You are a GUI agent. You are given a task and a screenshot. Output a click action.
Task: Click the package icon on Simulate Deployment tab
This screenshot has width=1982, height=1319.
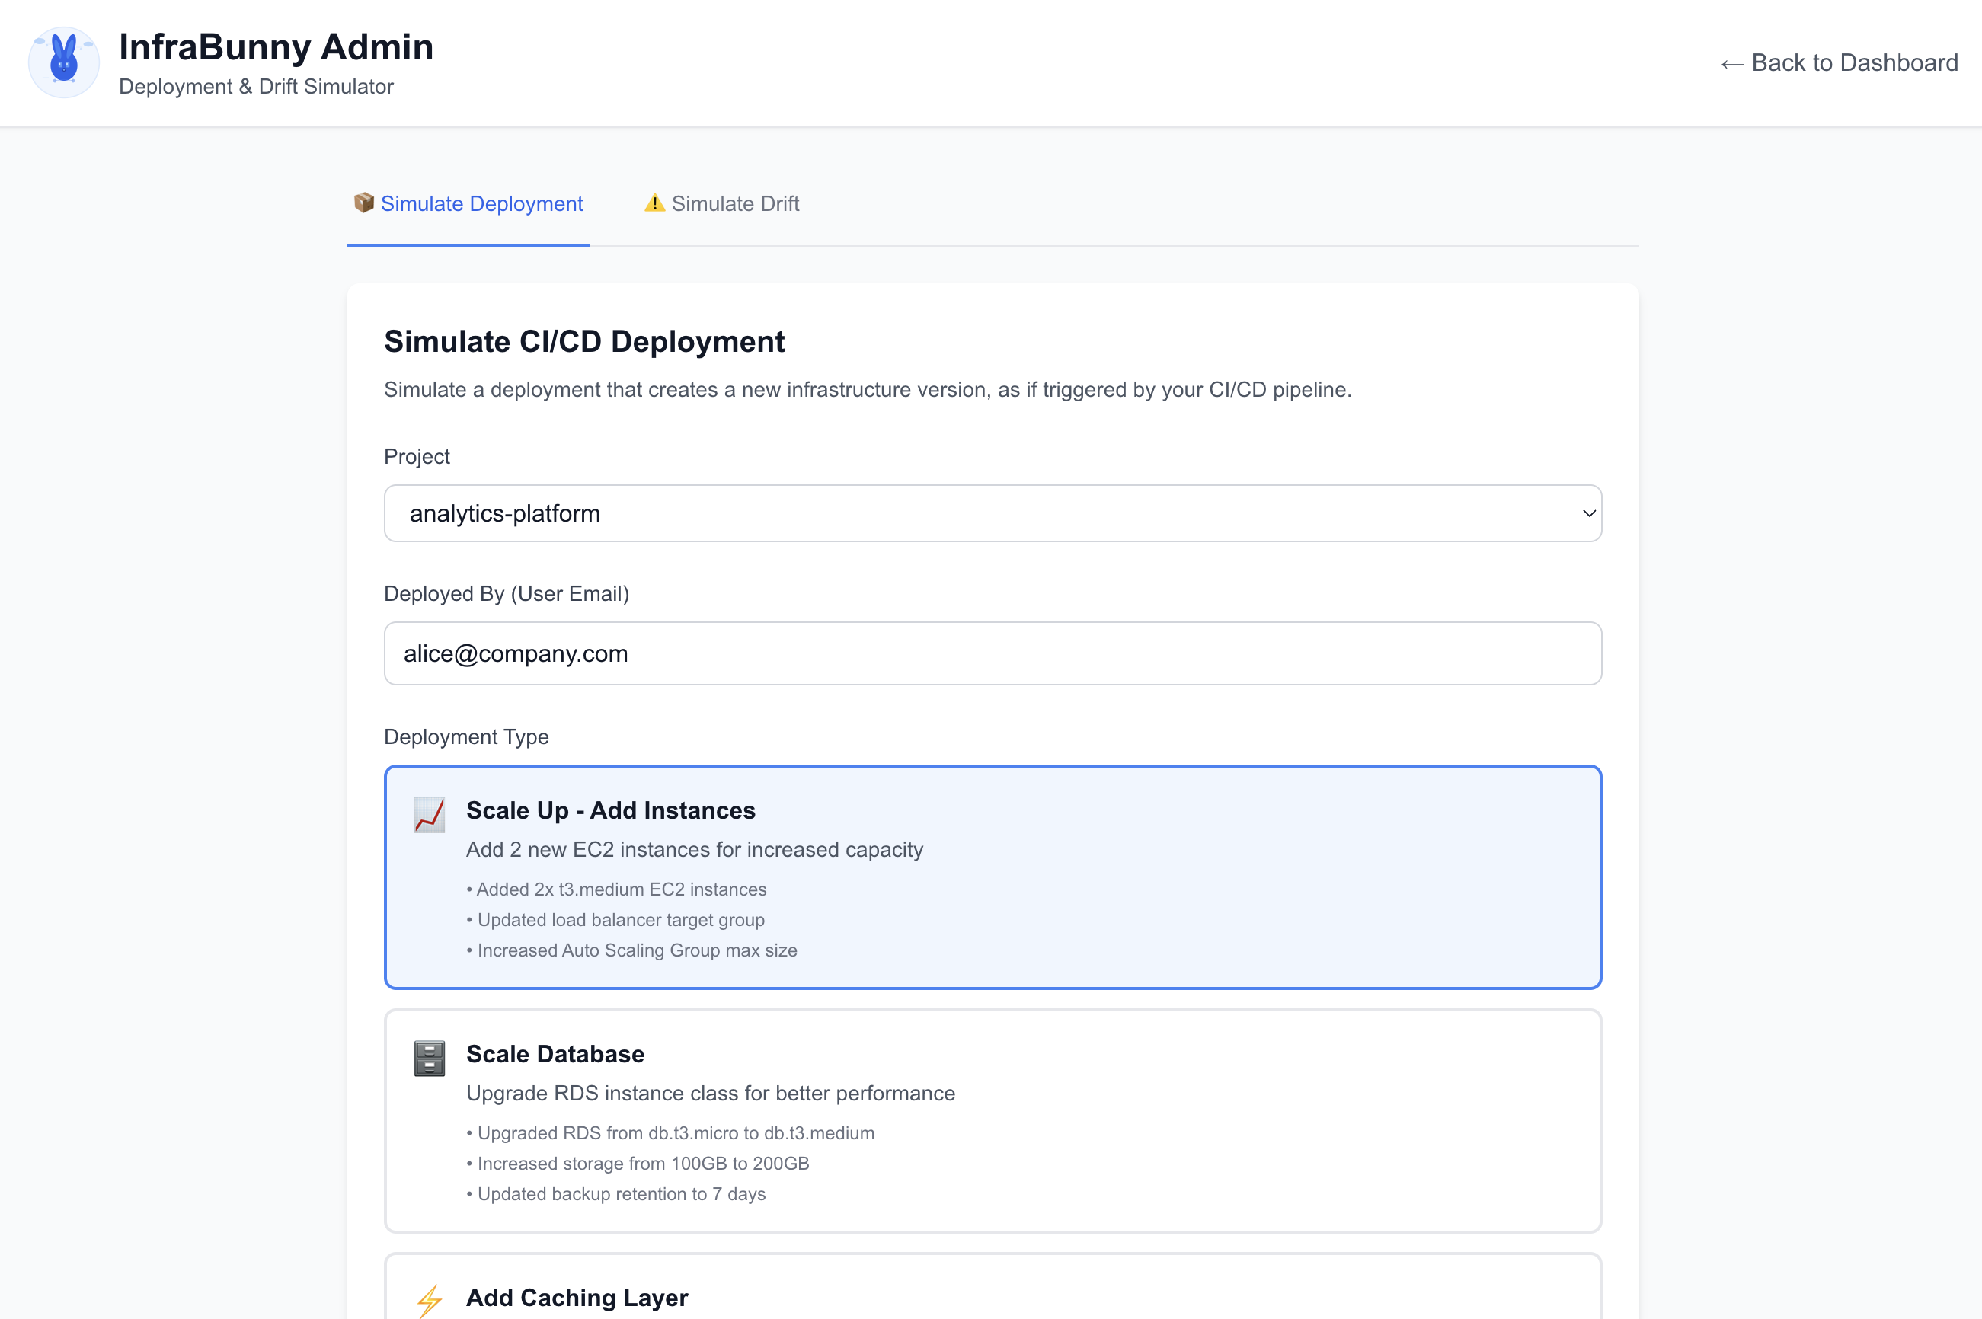[363, 203]
